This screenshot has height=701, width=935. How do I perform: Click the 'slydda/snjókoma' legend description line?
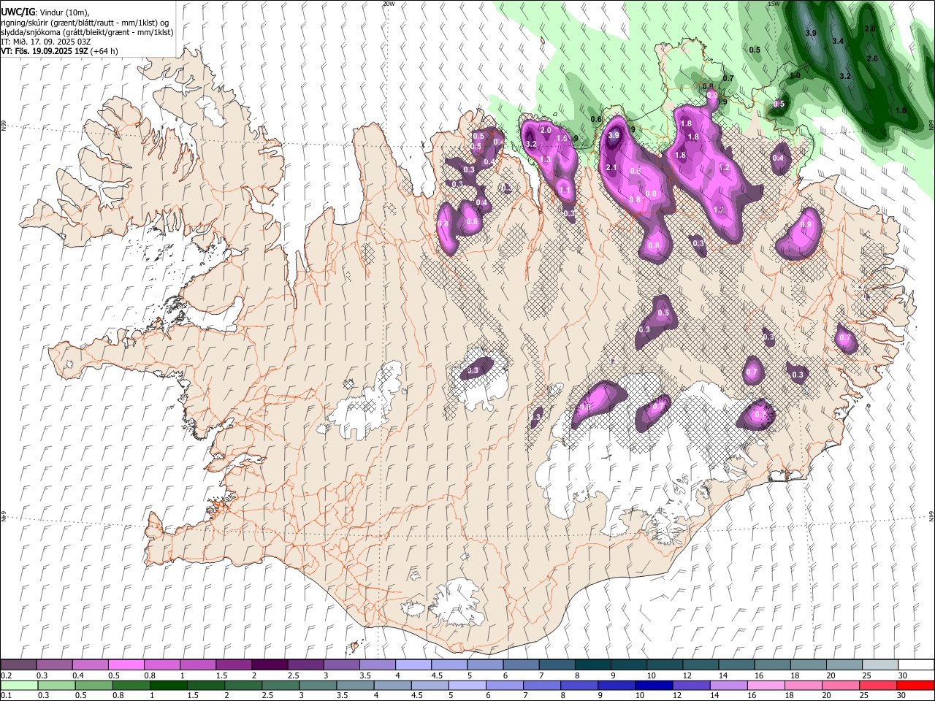(87, 32)
